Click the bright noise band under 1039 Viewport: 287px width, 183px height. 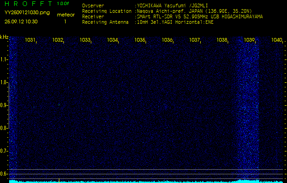tap(248, 110)
